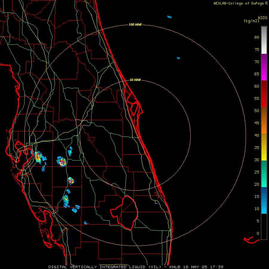Click the blue segment of the color bar
Screen dimensions: 269x269
[264, 200]
